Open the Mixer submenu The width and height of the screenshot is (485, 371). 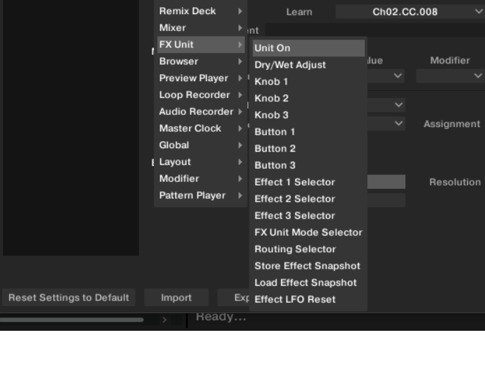pyautogui.click(x=200, y=28)
